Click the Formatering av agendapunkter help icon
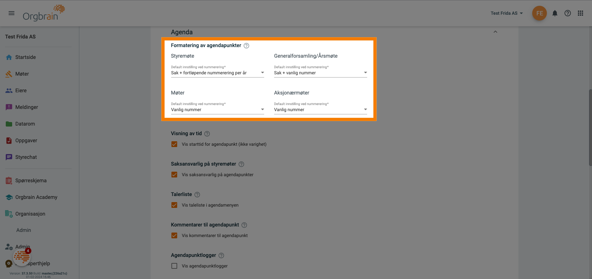This screenshot has height=279, width=592. 246,45
